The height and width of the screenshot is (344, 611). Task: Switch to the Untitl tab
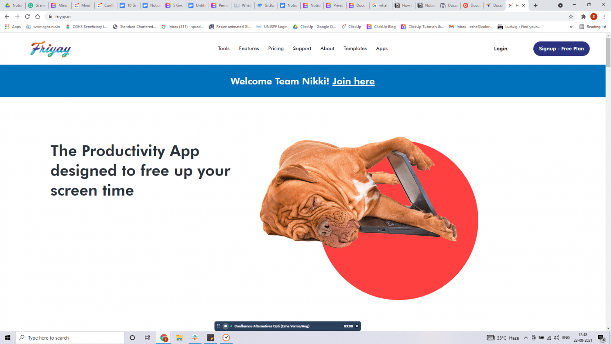(197, 6)
